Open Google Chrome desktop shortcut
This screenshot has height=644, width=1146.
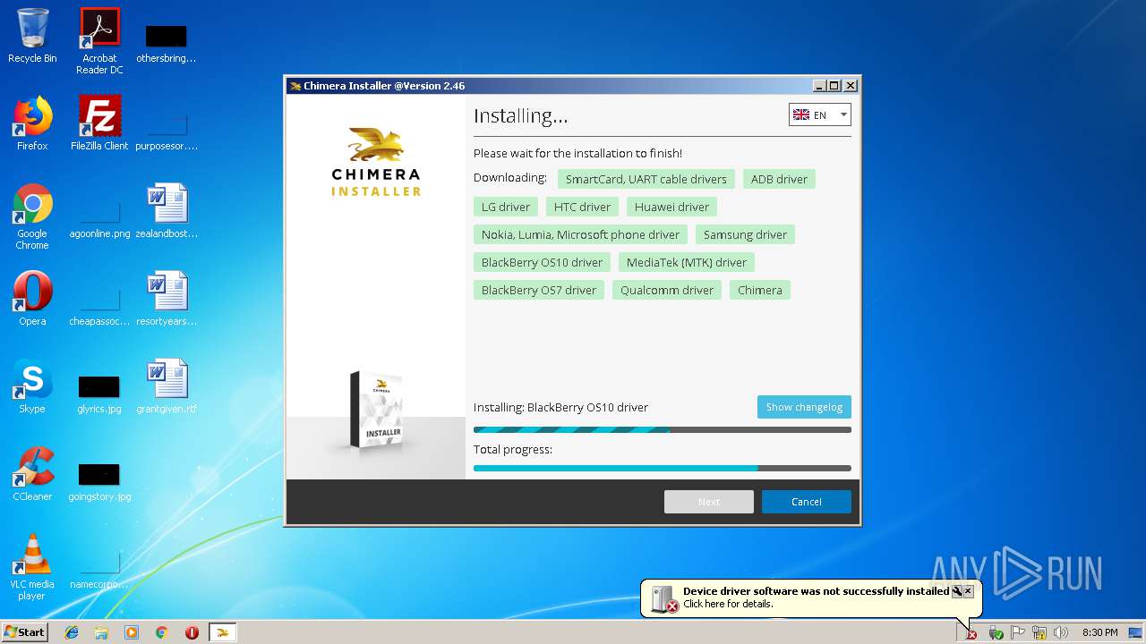click(32, 216)
